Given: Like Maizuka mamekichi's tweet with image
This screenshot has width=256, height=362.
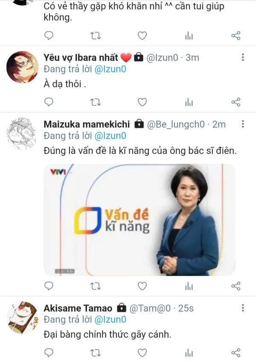Looking at the screenshot, I should pos(142,285).
